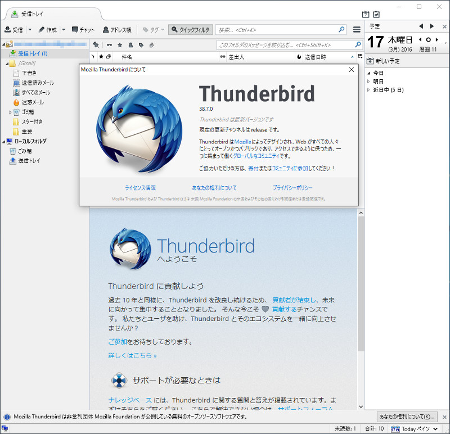Screen dimensions: 450x434
Task: Toggle the Today ペイン button in status bar
Action: [x=415, y=429]
